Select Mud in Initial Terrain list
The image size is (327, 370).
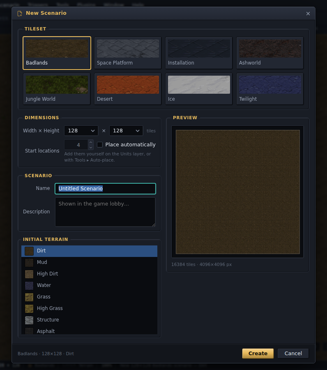pyautogui.click(x=90, y=262)
